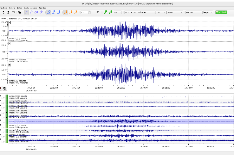Viewport: 234px width, 155px height.
Task: Expand arrow on the 239.7 counts row
Action: 7,113
